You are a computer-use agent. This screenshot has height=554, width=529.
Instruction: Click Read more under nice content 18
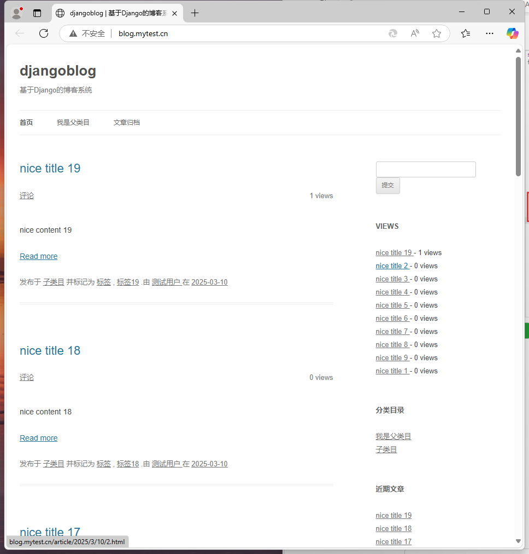(38, 438)
